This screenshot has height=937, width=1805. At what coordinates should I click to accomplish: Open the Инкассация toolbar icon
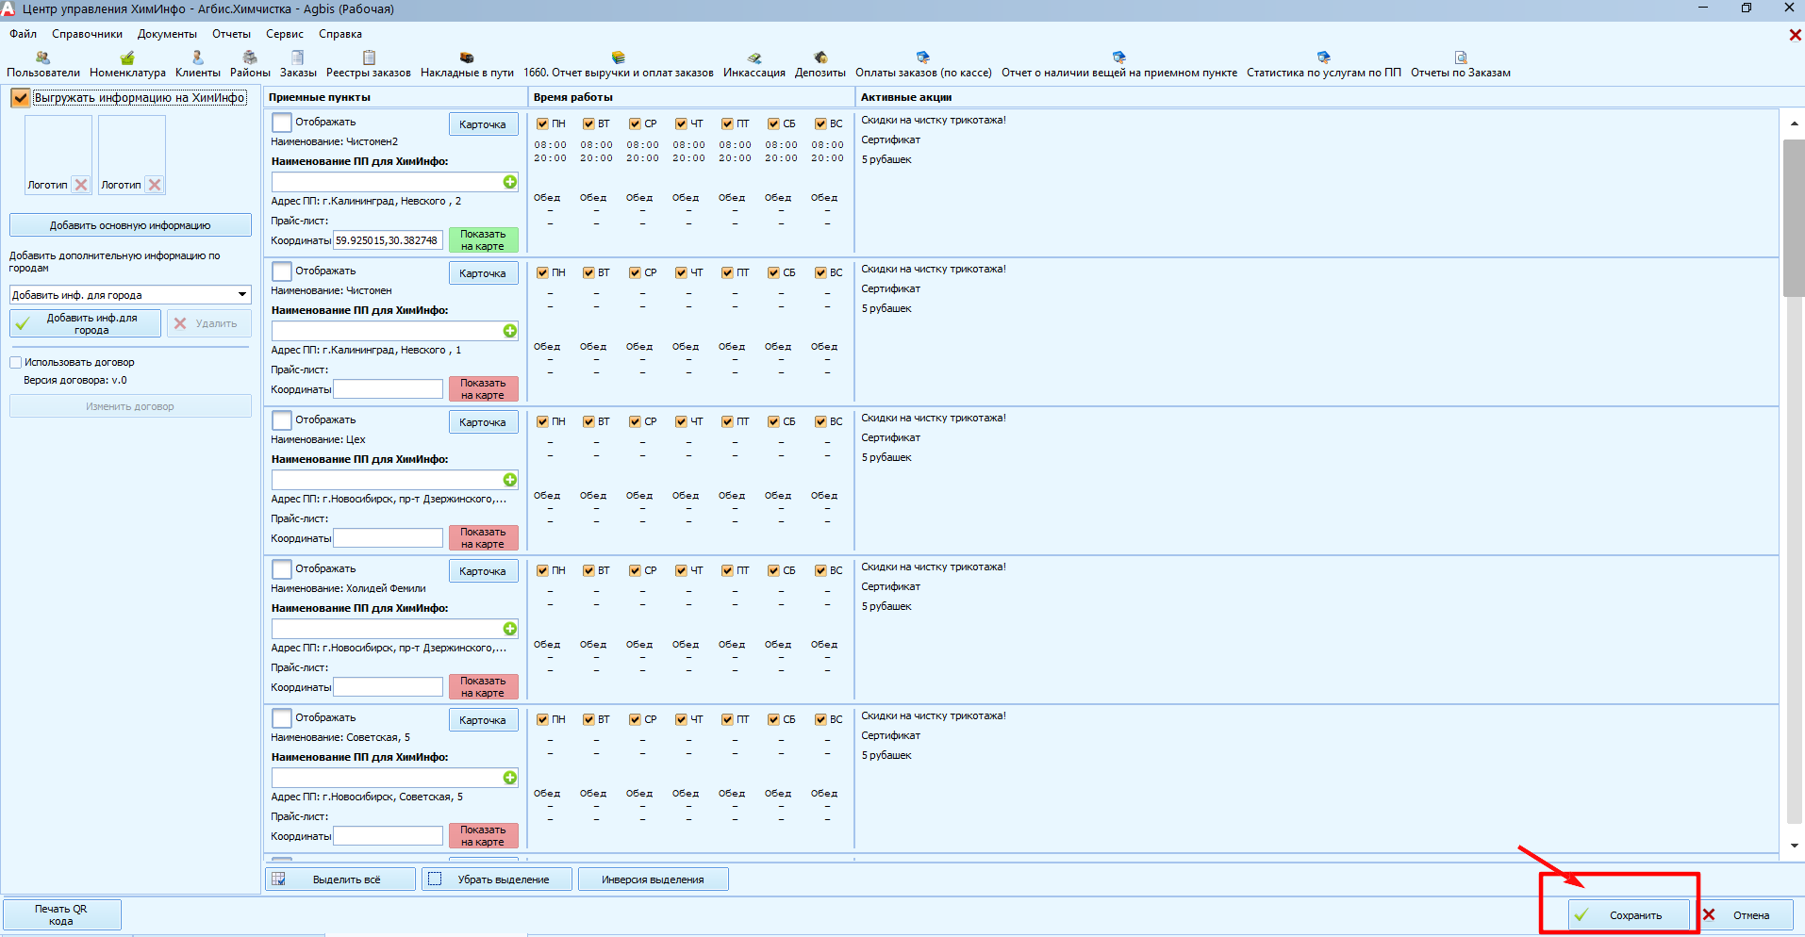(x=754, y=65)
